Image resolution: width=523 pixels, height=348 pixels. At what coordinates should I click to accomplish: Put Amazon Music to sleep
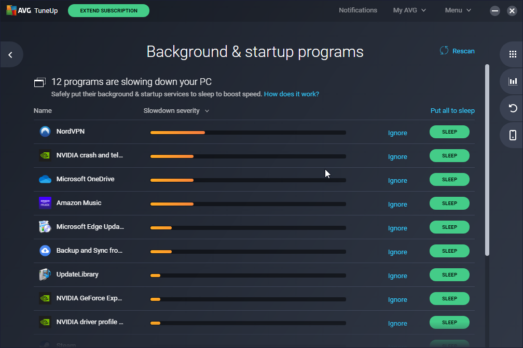(x=449, y=203)
